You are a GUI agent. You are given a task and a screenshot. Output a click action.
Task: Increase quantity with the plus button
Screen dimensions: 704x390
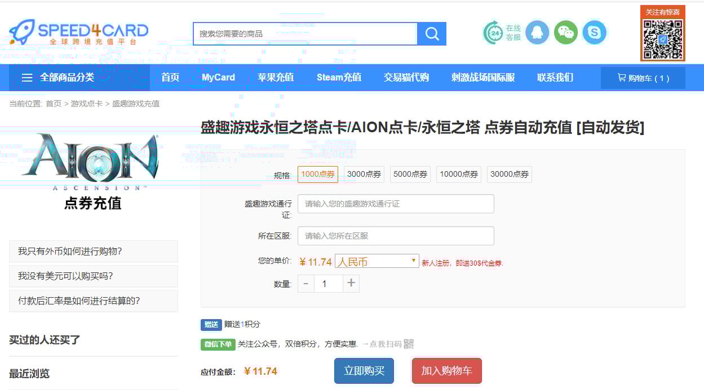pyautogui.click(x=351, y=284)
